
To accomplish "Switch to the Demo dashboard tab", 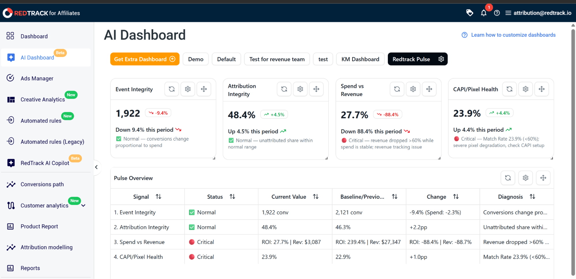I will coord(196,59).
